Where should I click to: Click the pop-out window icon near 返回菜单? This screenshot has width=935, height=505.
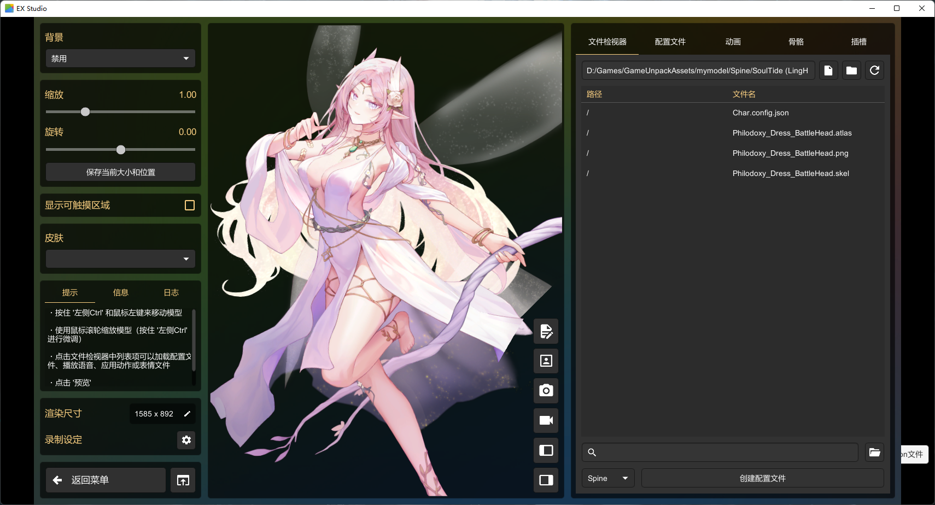[183, 480]
